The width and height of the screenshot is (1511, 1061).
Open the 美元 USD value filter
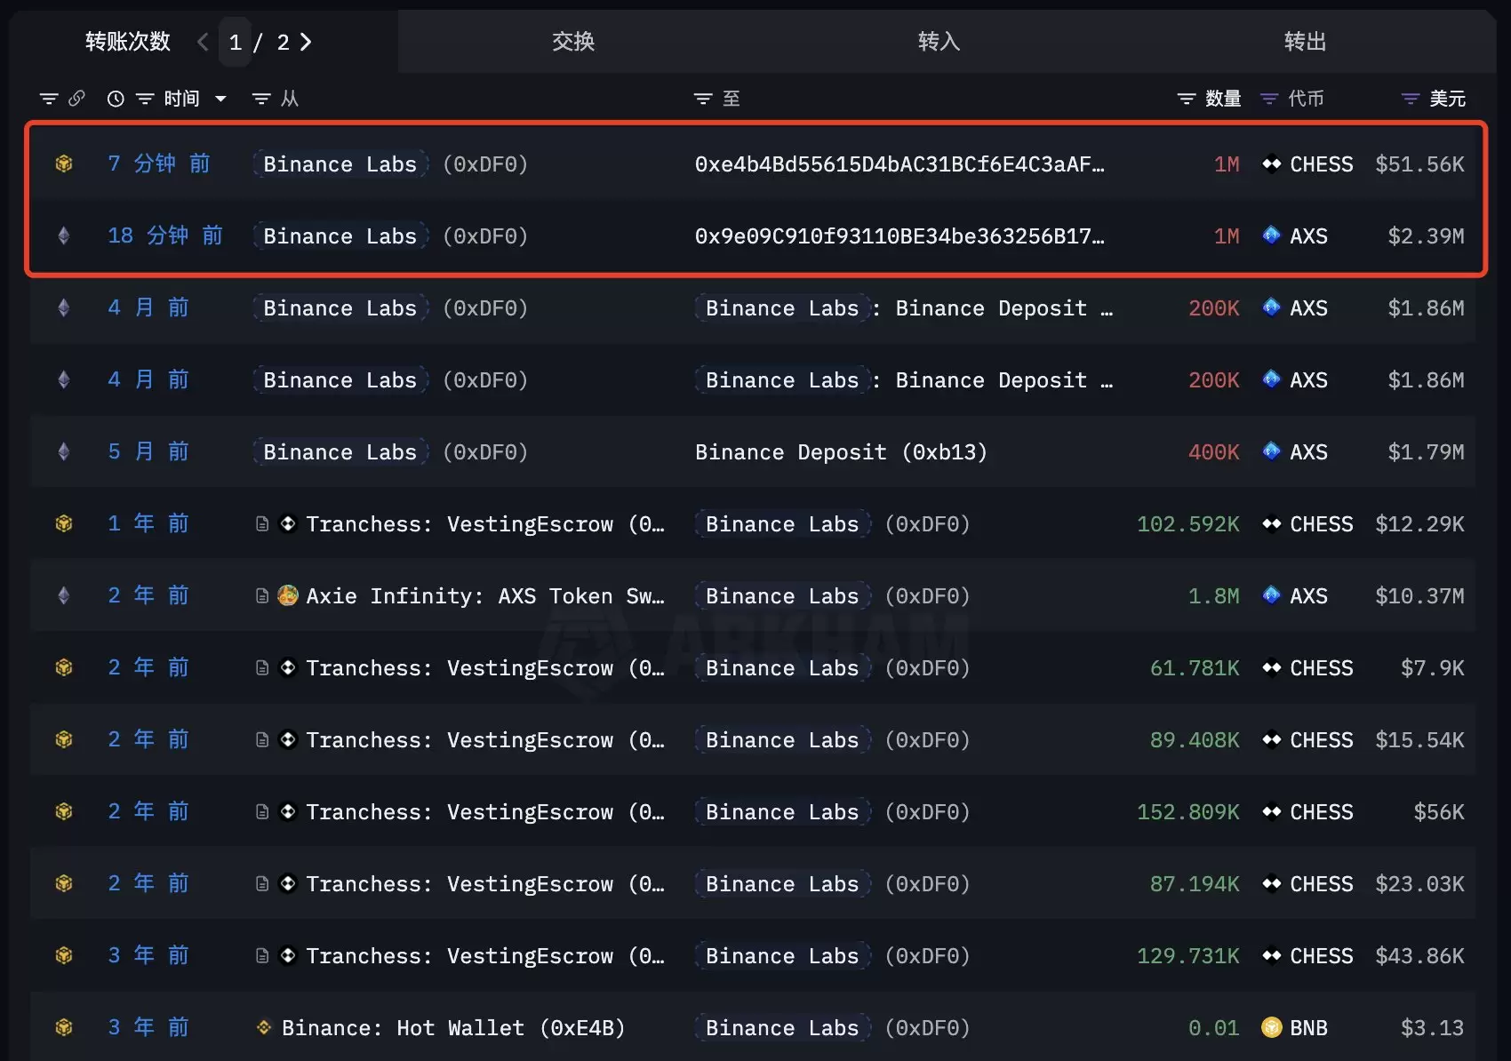point(1410,99)
